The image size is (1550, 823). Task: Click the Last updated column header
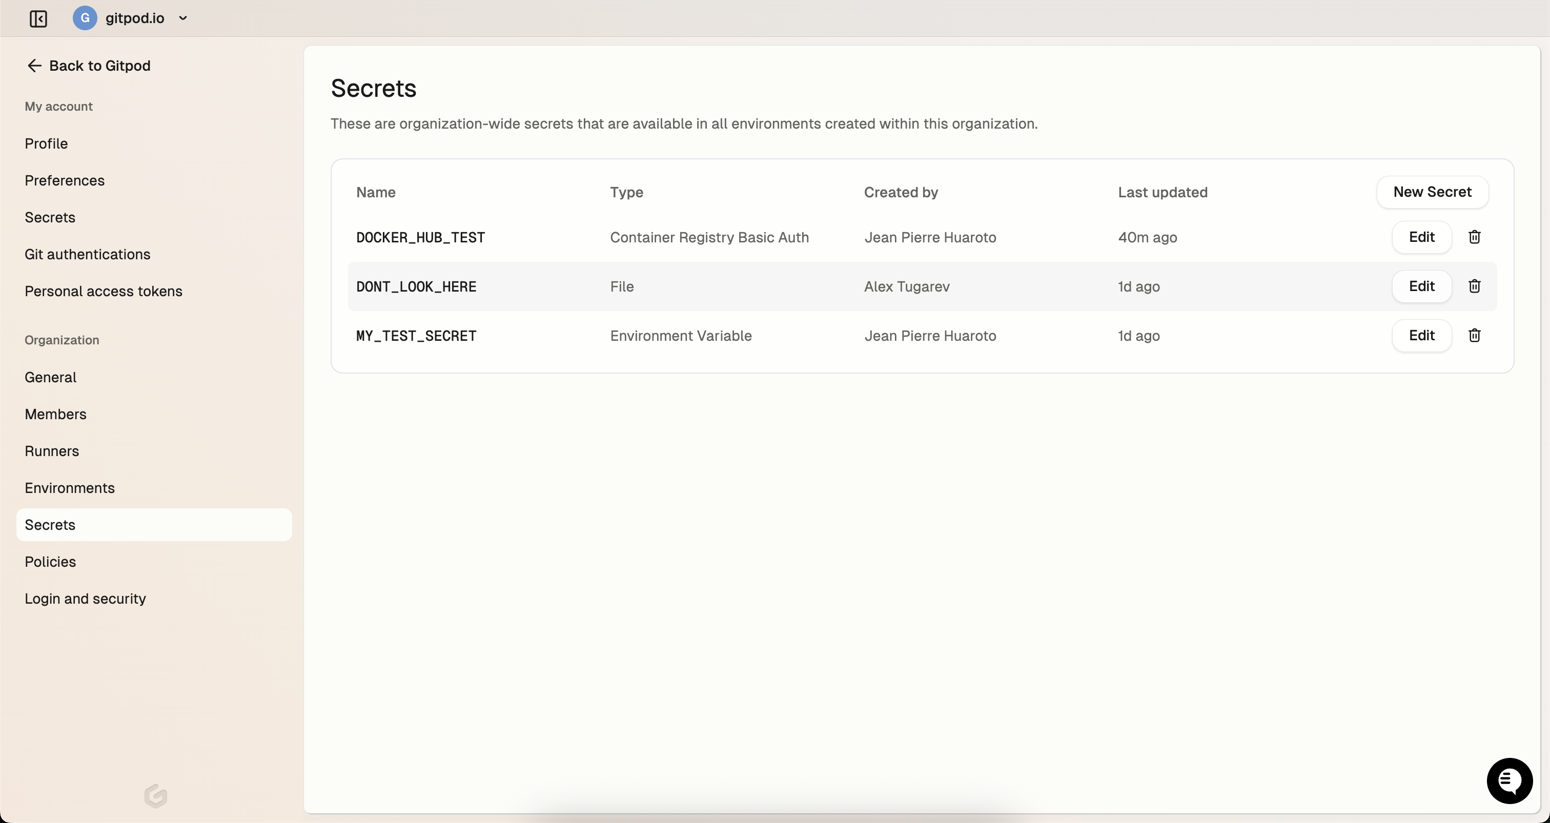click(x=1162, y=193)
